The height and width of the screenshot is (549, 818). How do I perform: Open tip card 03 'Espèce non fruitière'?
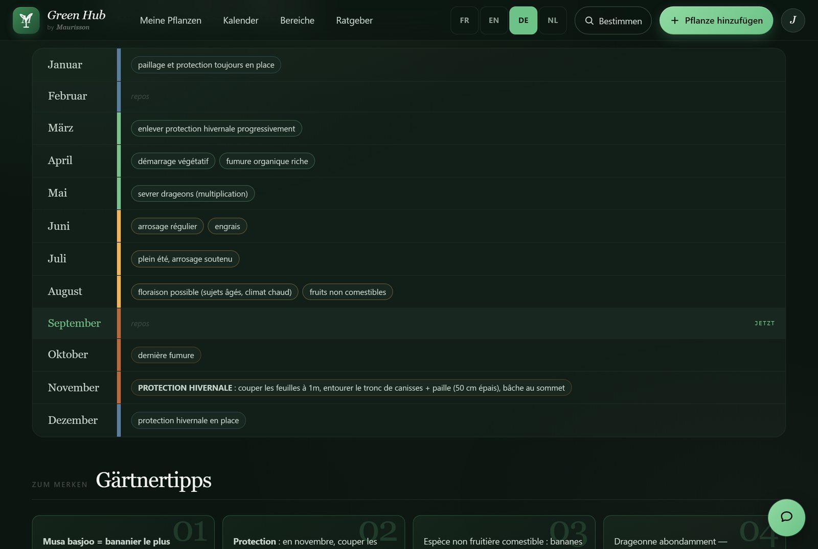[504, 532]
